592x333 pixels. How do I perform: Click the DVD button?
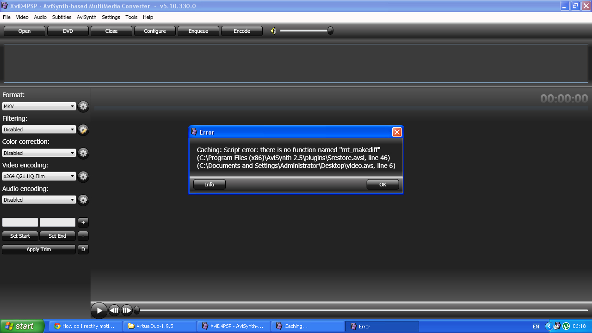coord(68,31)
